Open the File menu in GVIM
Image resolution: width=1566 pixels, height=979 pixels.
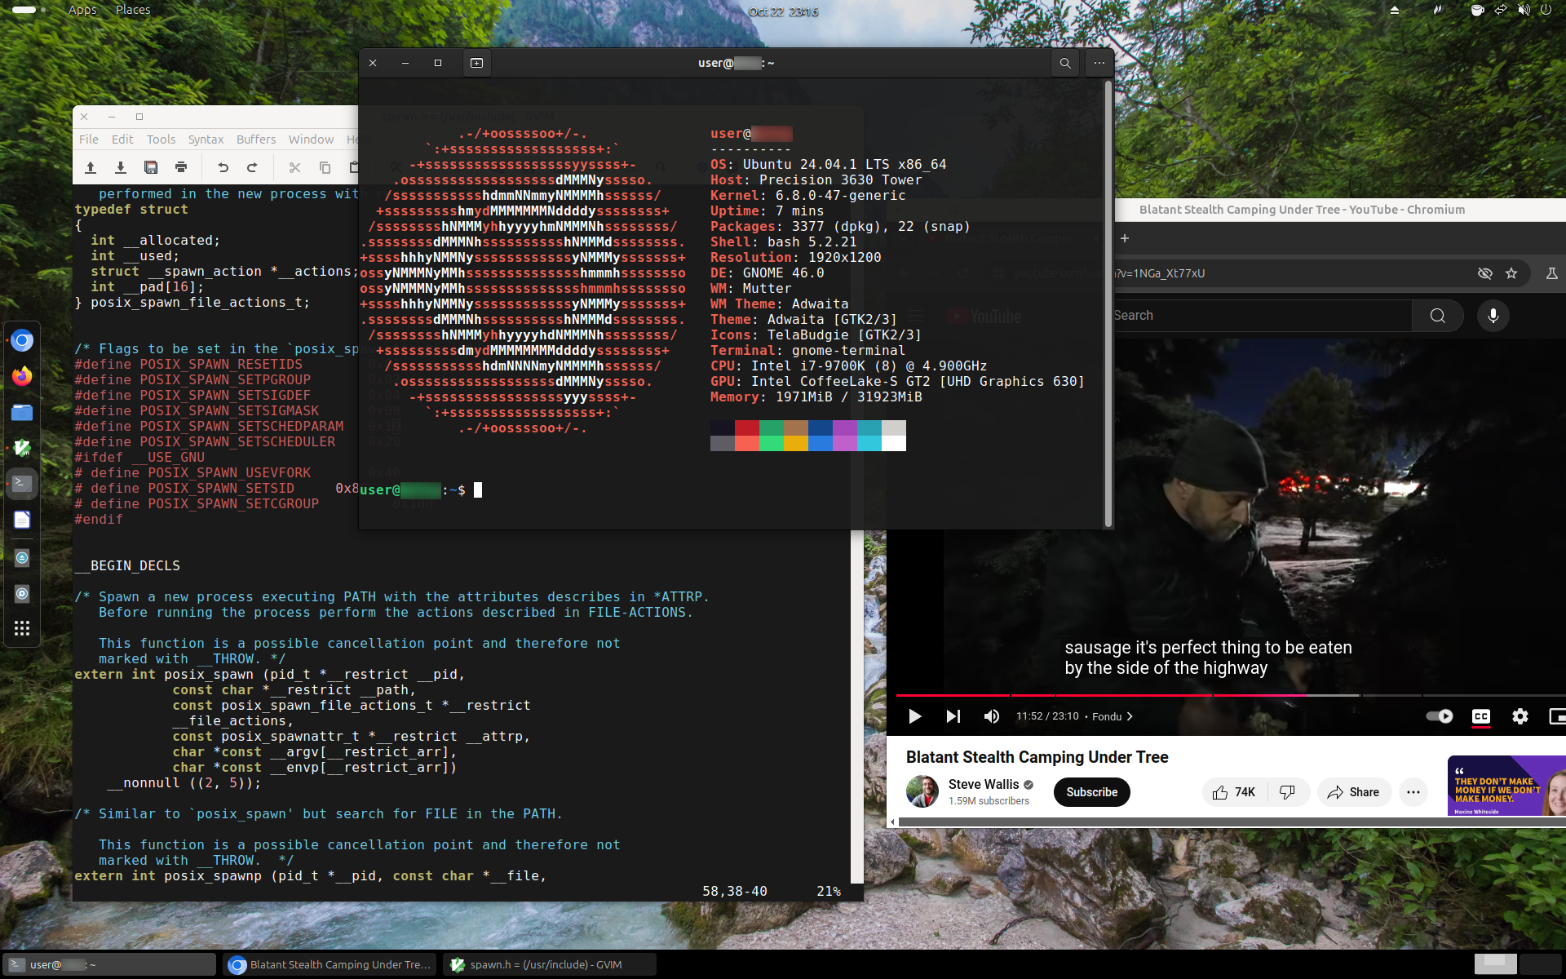tap(89, 140)
